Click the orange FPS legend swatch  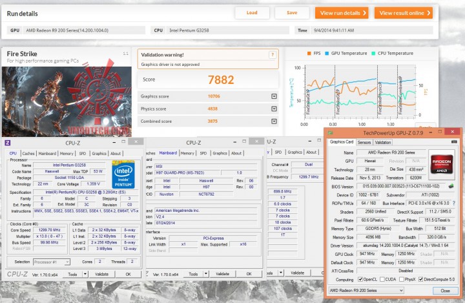309,54
